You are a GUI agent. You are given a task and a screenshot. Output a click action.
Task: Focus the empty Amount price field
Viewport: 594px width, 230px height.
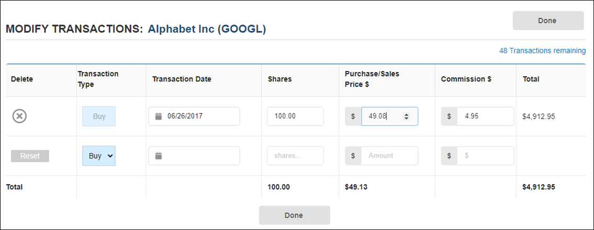click(389, 155)
